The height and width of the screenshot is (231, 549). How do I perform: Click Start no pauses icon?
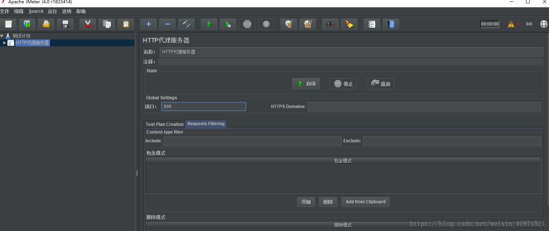tap(228, 24)
